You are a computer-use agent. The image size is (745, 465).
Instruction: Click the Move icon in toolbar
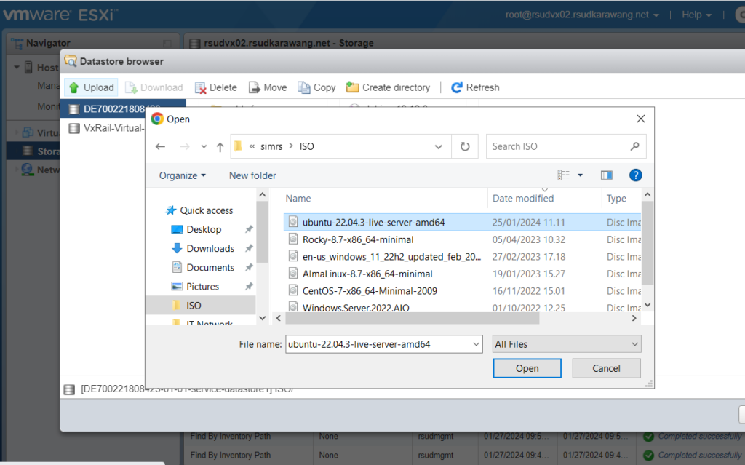pyautogui.click(x=255, y=87)
